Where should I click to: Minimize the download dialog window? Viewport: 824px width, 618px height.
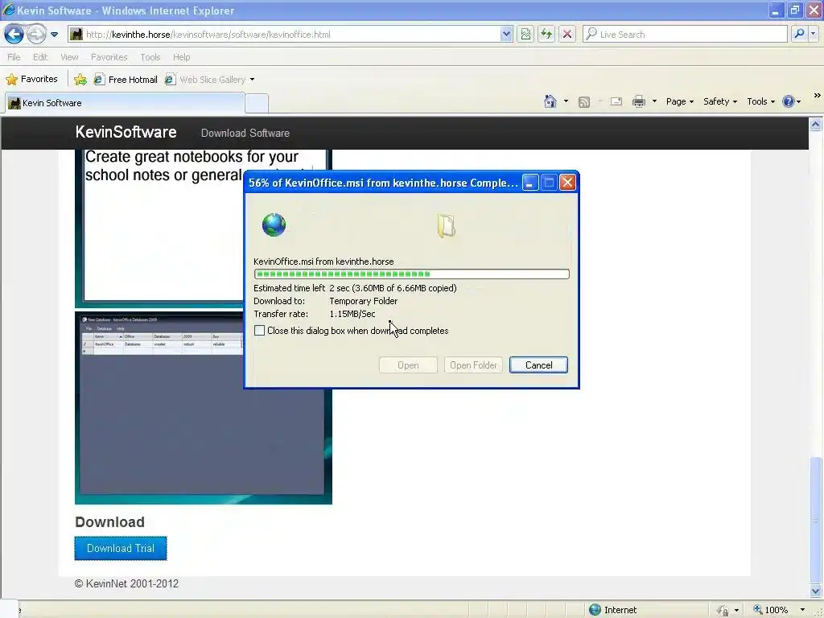(x=529, y=183)
